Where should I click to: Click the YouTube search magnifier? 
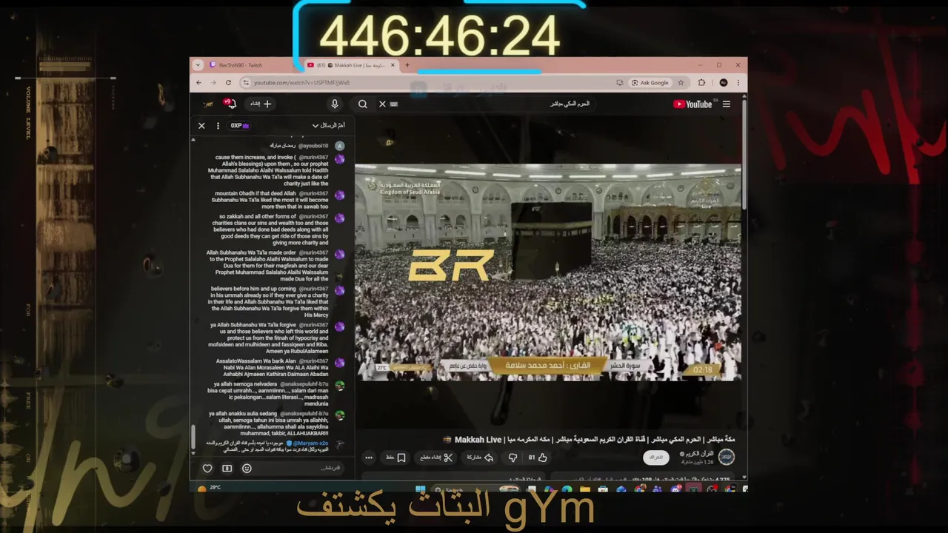pos(362,104)
